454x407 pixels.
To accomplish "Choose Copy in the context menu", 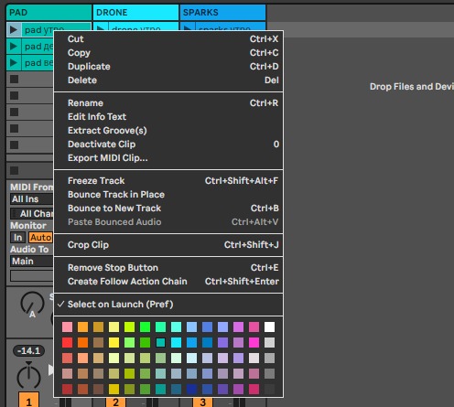I will pos(168,53).
